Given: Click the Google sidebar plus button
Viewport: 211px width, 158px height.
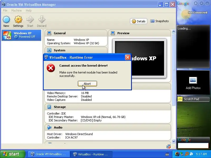Looking at the screenshot, I should click(x=196, y=3).
